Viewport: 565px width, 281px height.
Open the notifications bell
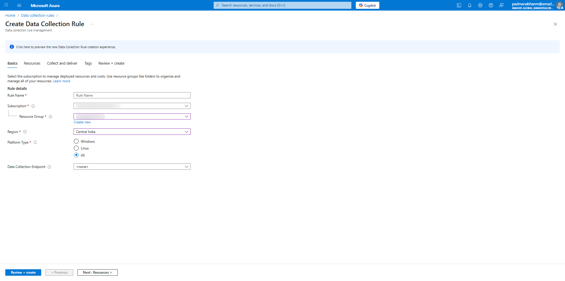[469, 5]
